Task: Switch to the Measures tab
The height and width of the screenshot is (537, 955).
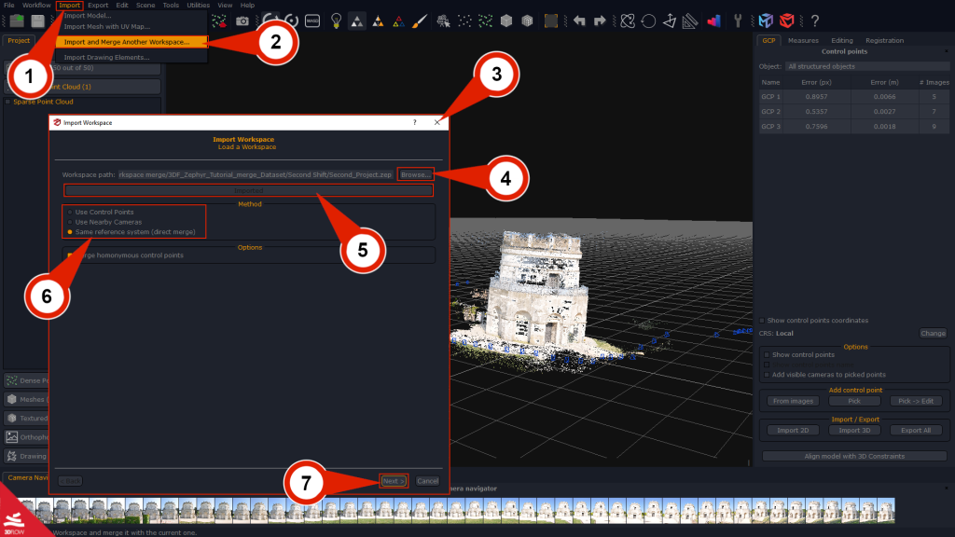Action: click(x=803, y=40)
